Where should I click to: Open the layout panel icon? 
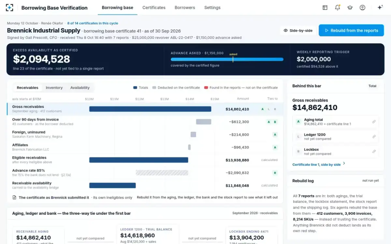point(325,7)
